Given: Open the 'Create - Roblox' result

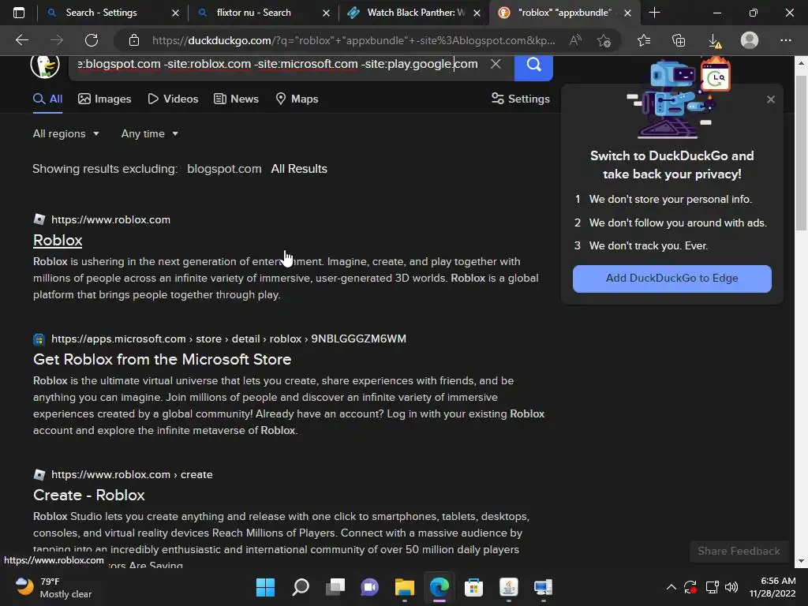Looking at the screenshot, I should click(x=88, y=495).
